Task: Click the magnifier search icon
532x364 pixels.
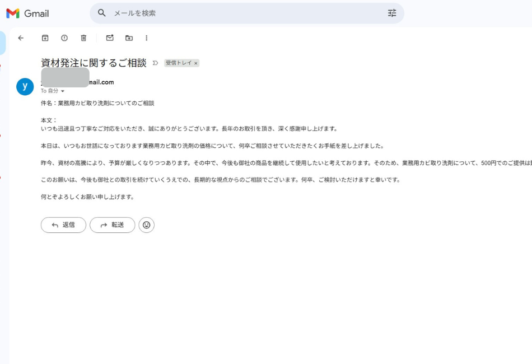Action: click(x=101, y=13)
